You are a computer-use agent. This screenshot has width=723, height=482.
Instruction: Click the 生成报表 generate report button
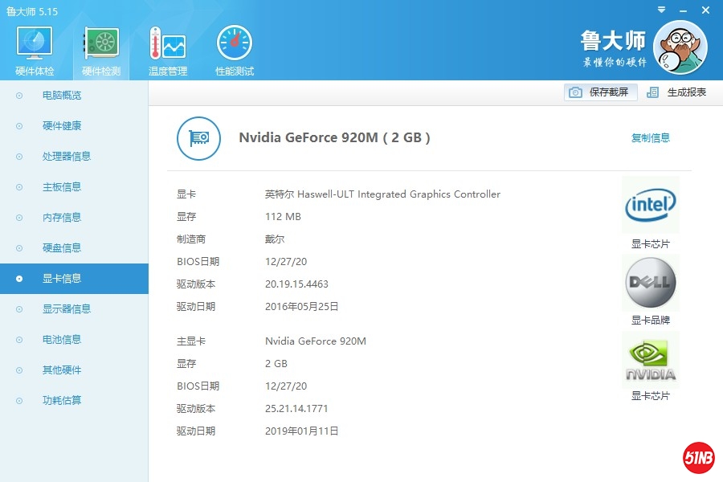(x=677, y=92)
